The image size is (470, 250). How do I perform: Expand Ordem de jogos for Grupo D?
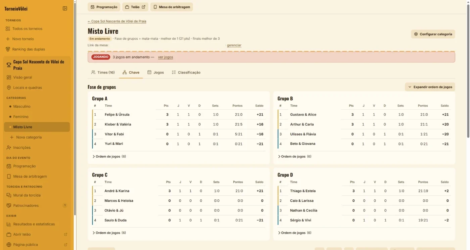click(x=294, y=233)
